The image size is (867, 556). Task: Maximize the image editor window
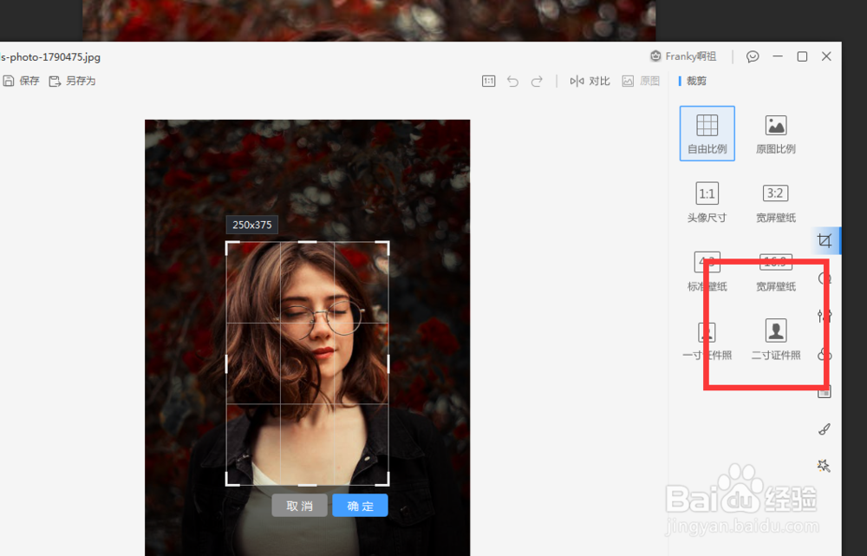(802, 56)
